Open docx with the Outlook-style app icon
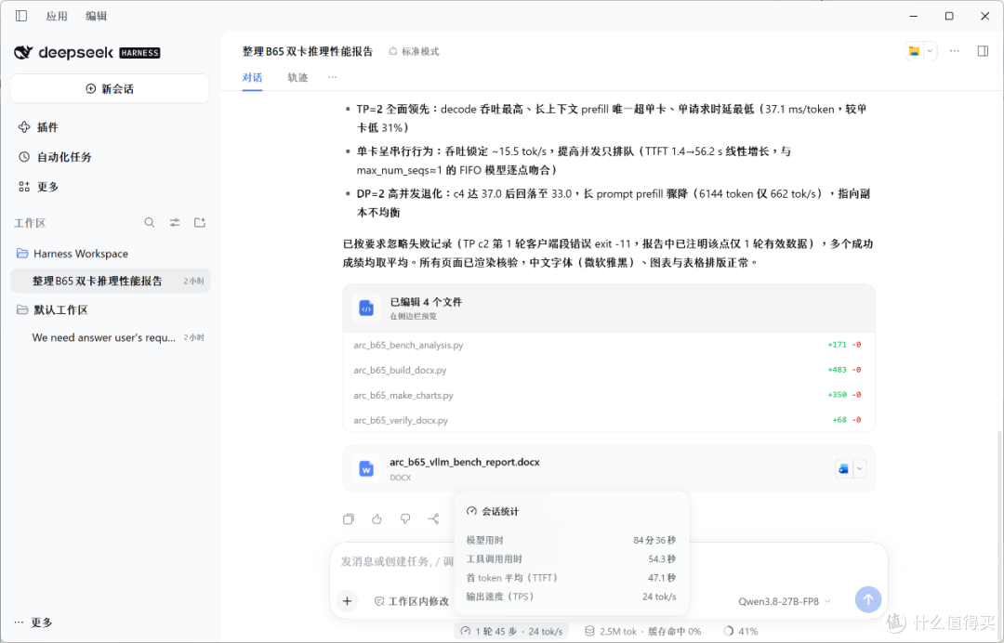Screen dimensions: 1004x643 click(843, 469)
